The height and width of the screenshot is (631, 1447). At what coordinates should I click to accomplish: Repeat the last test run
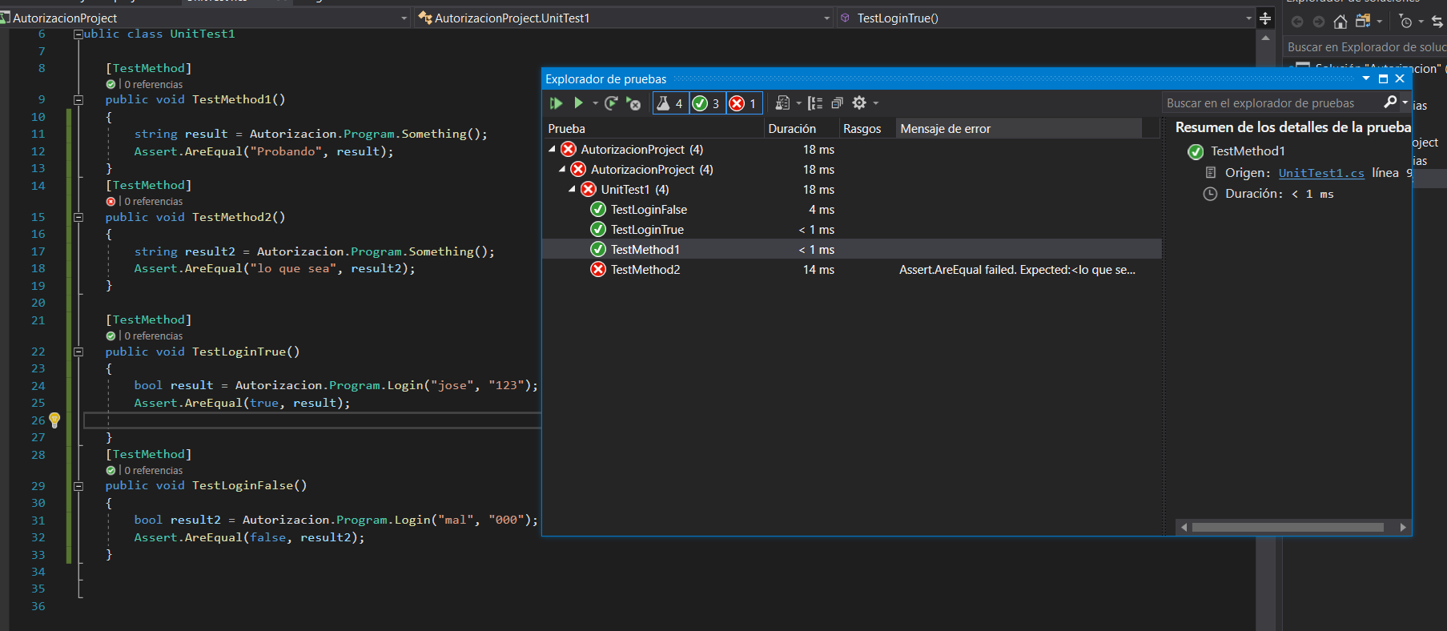(x=611, y=103)
